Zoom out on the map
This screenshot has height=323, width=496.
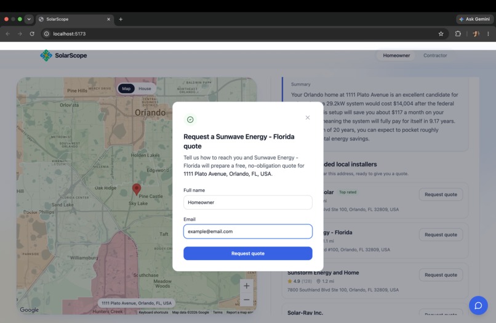(x=246, y=300)
